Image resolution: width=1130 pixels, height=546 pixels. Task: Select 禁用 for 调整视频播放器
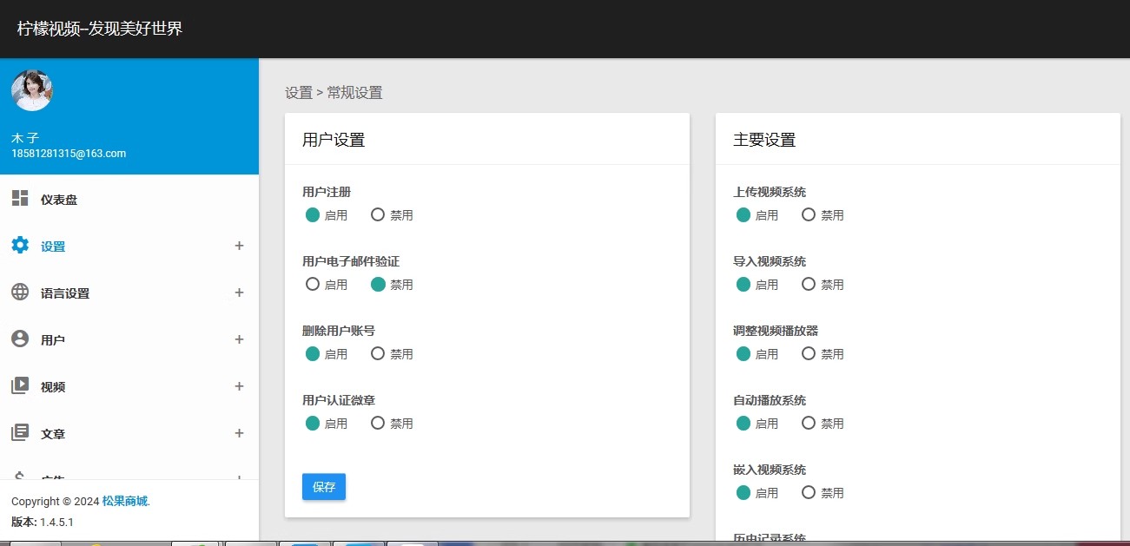(x=809, y=353)
